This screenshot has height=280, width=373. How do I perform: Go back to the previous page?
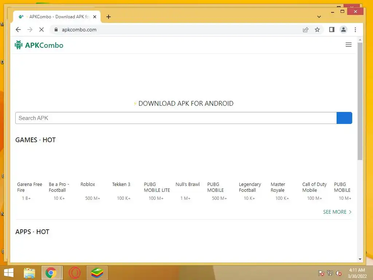pos(18,30)
